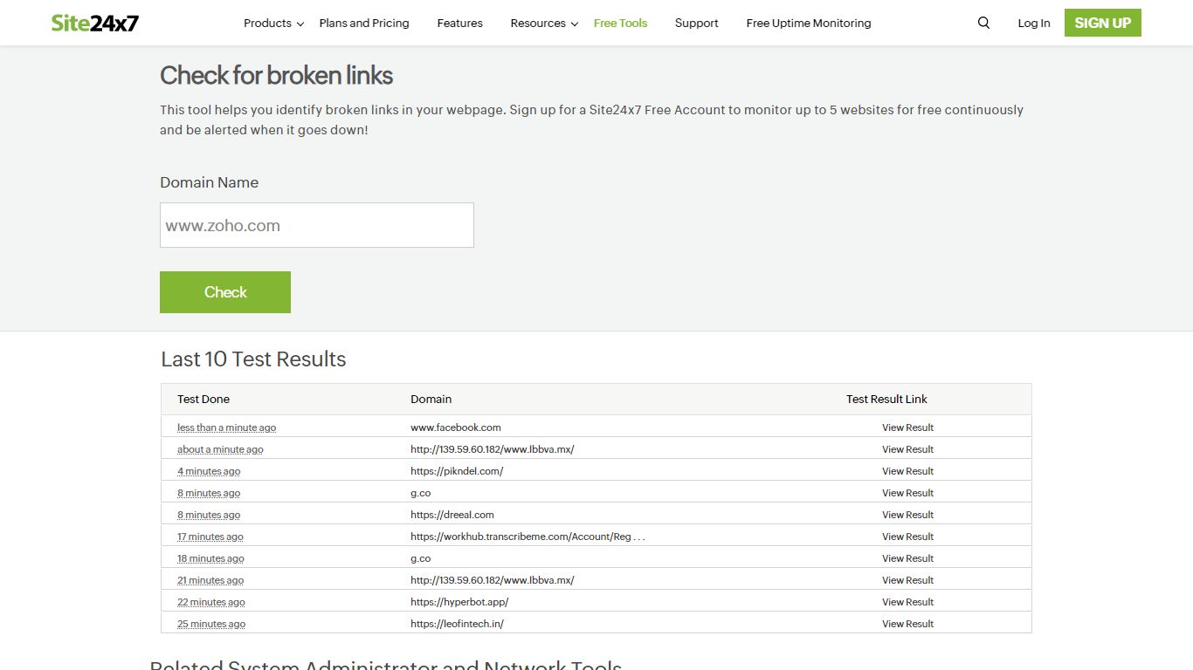Expand the Products dropdown menu
This screenshot has height=670, width=1193.
tap(273, 24)
